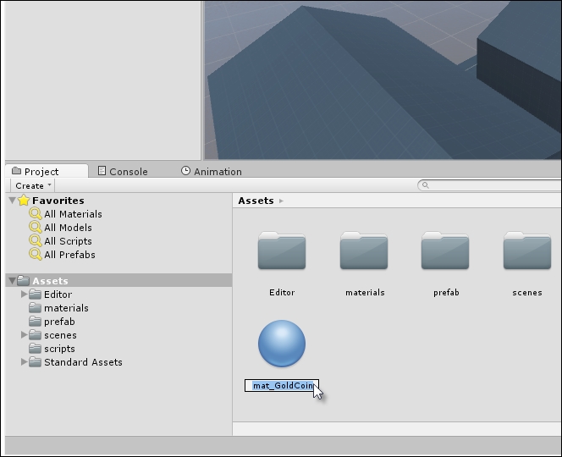Viewport: 562px width, 457px height.
Task: Select the Standard Assets folder in tree
Action: click(83, 362)
